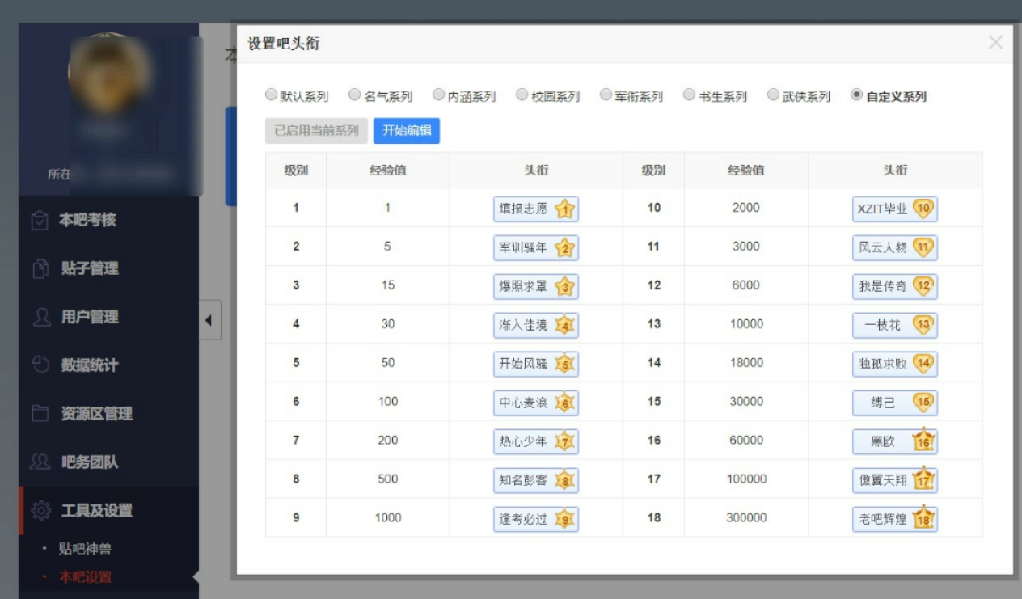
Task: Click the 已启用当前系列 button
Action: (x=316, y=131)
